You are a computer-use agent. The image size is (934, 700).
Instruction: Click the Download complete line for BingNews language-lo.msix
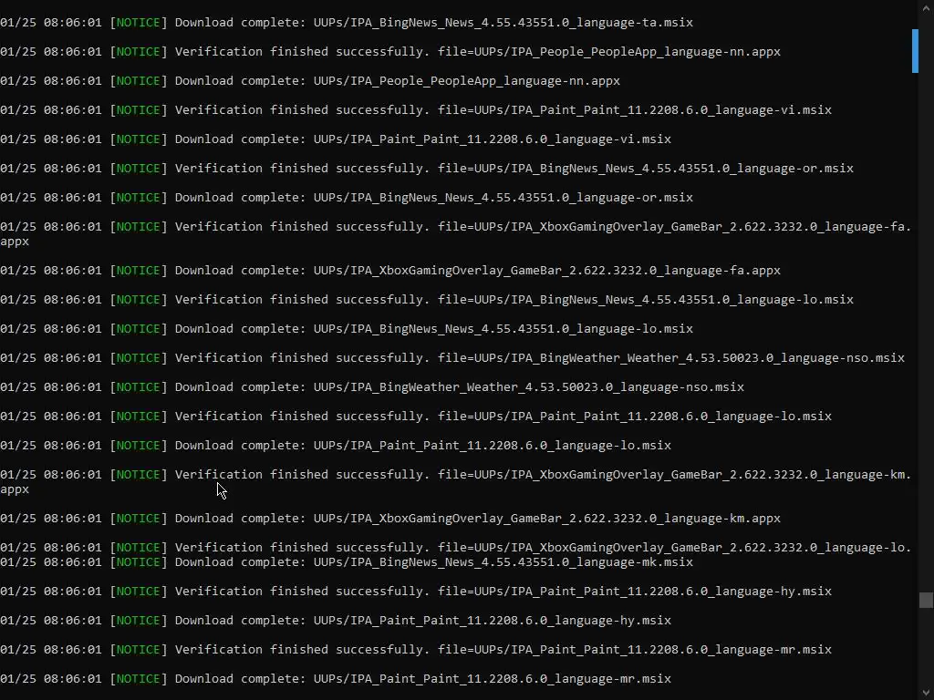point(347,329)
